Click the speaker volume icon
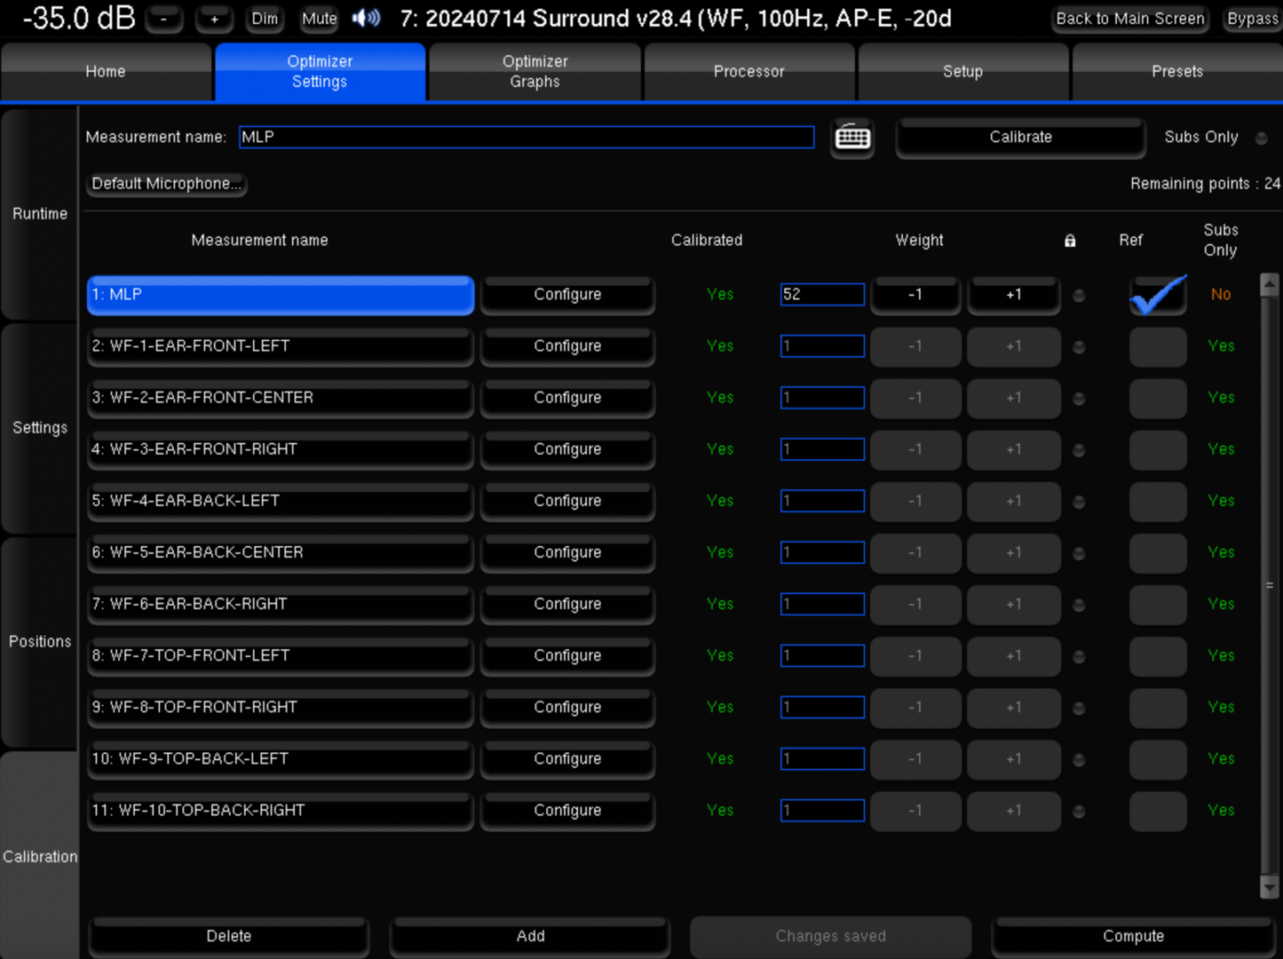Screen dimensions: 1283x959 click(x=366, y=19)
